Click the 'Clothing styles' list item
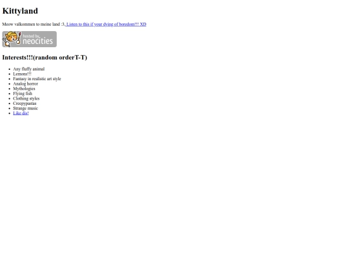349x262 pixels. (26, 98)
